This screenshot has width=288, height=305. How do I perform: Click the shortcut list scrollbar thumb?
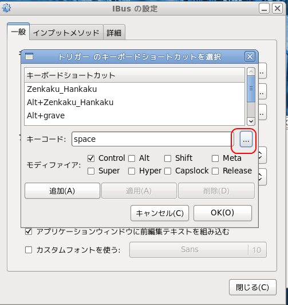tap(251, 88)
